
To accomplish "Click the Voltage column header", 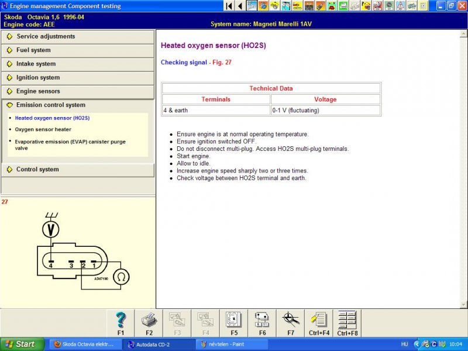I will click(x=325, y=99).
